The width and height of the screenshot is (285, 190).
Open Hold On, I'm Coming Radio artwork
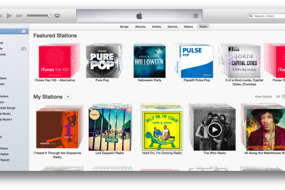162,129
